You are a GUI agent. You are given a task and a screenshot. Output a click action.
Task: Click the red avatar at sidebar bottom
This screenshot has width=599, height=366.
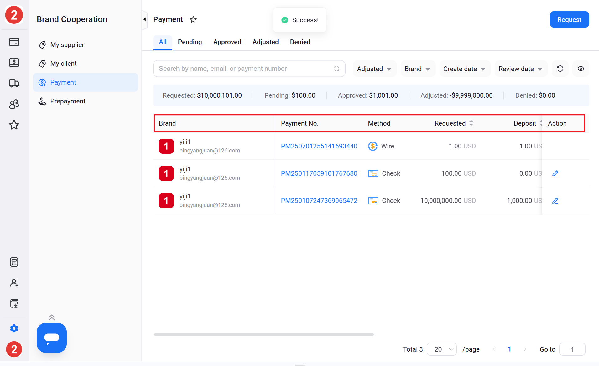click(x=14, y=349)
